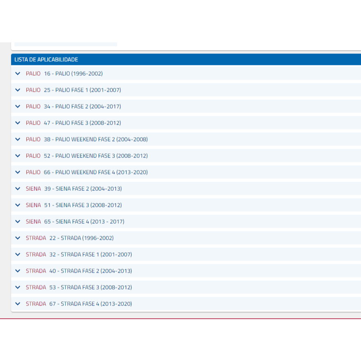Image resolution: width=361 pixels, height=361 pixels.
Task: Expand the PALIO 16 (1996-2002) chevron
Action: (x=18, y=74)
